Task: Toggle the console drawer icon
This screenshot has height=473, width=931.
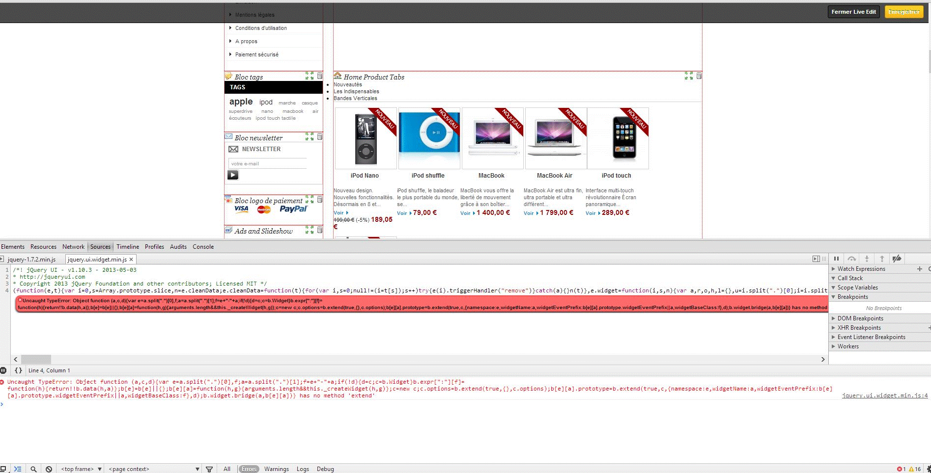Action: (18, 469)
